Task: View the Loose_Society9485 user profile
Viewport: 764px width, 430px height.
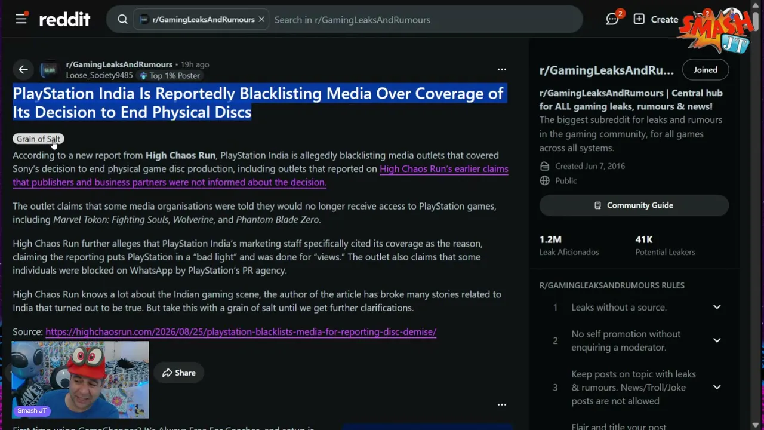Action: tap(100, 76)
